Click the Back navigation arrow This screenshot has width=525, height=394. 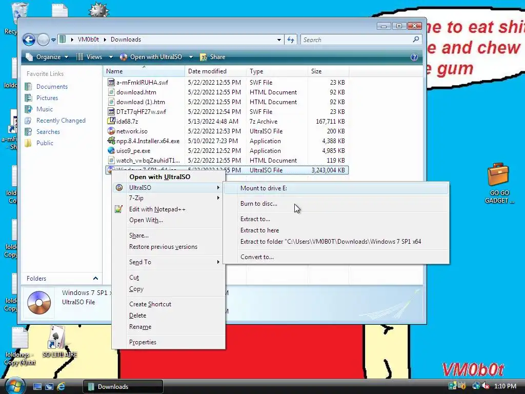29,40
